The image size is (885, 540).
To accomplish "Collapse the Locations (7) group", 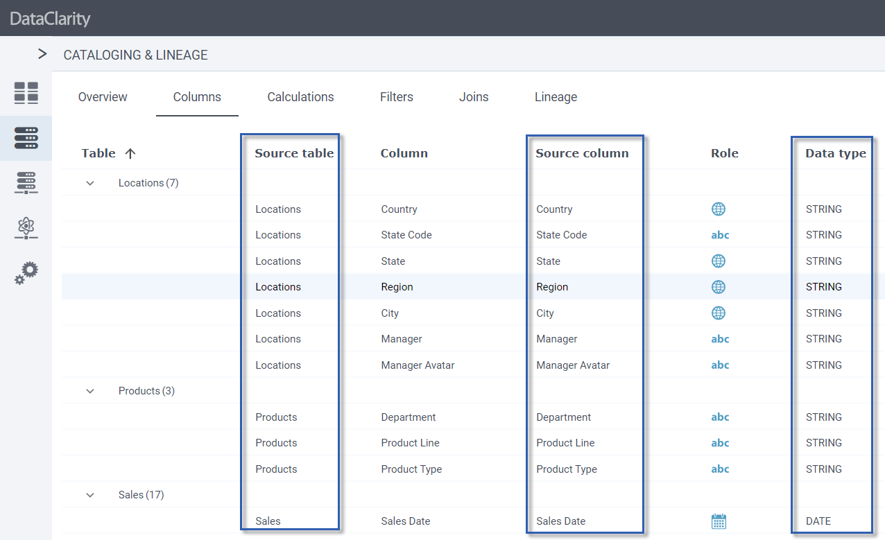I will point(89,183).
